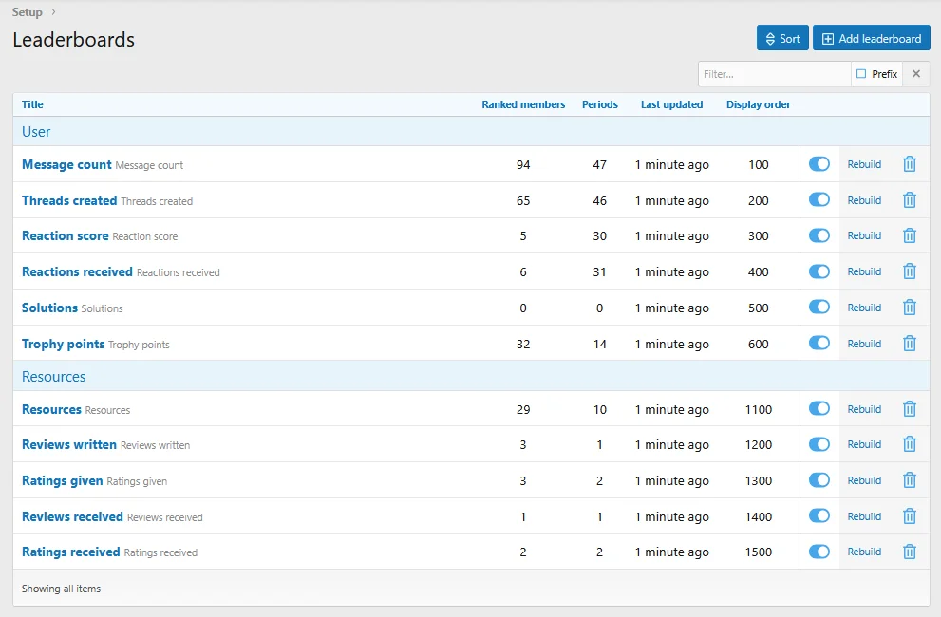
Task: Delete the Ratings received leaderboard
Action: click(910, 552)
